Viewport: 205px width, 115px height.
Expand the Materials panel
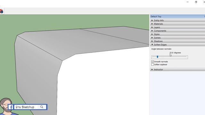[177, 24]
